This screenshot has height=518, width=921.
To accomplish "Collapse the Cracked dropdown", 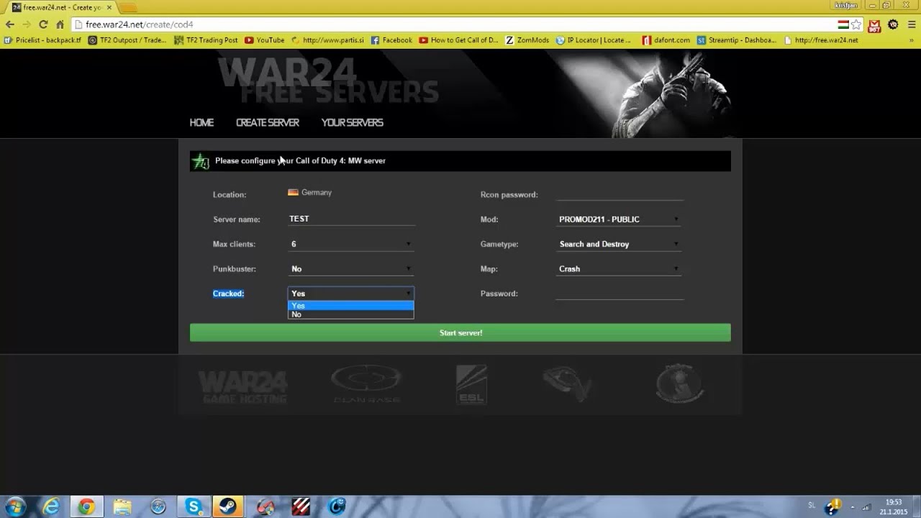I will click(x=351, y=294).
